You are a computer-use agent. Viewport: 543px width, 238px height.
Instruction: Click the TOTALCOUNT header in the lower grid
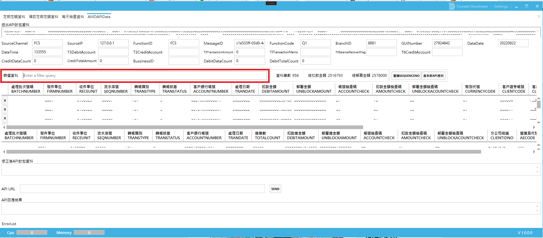click(268, 136)
